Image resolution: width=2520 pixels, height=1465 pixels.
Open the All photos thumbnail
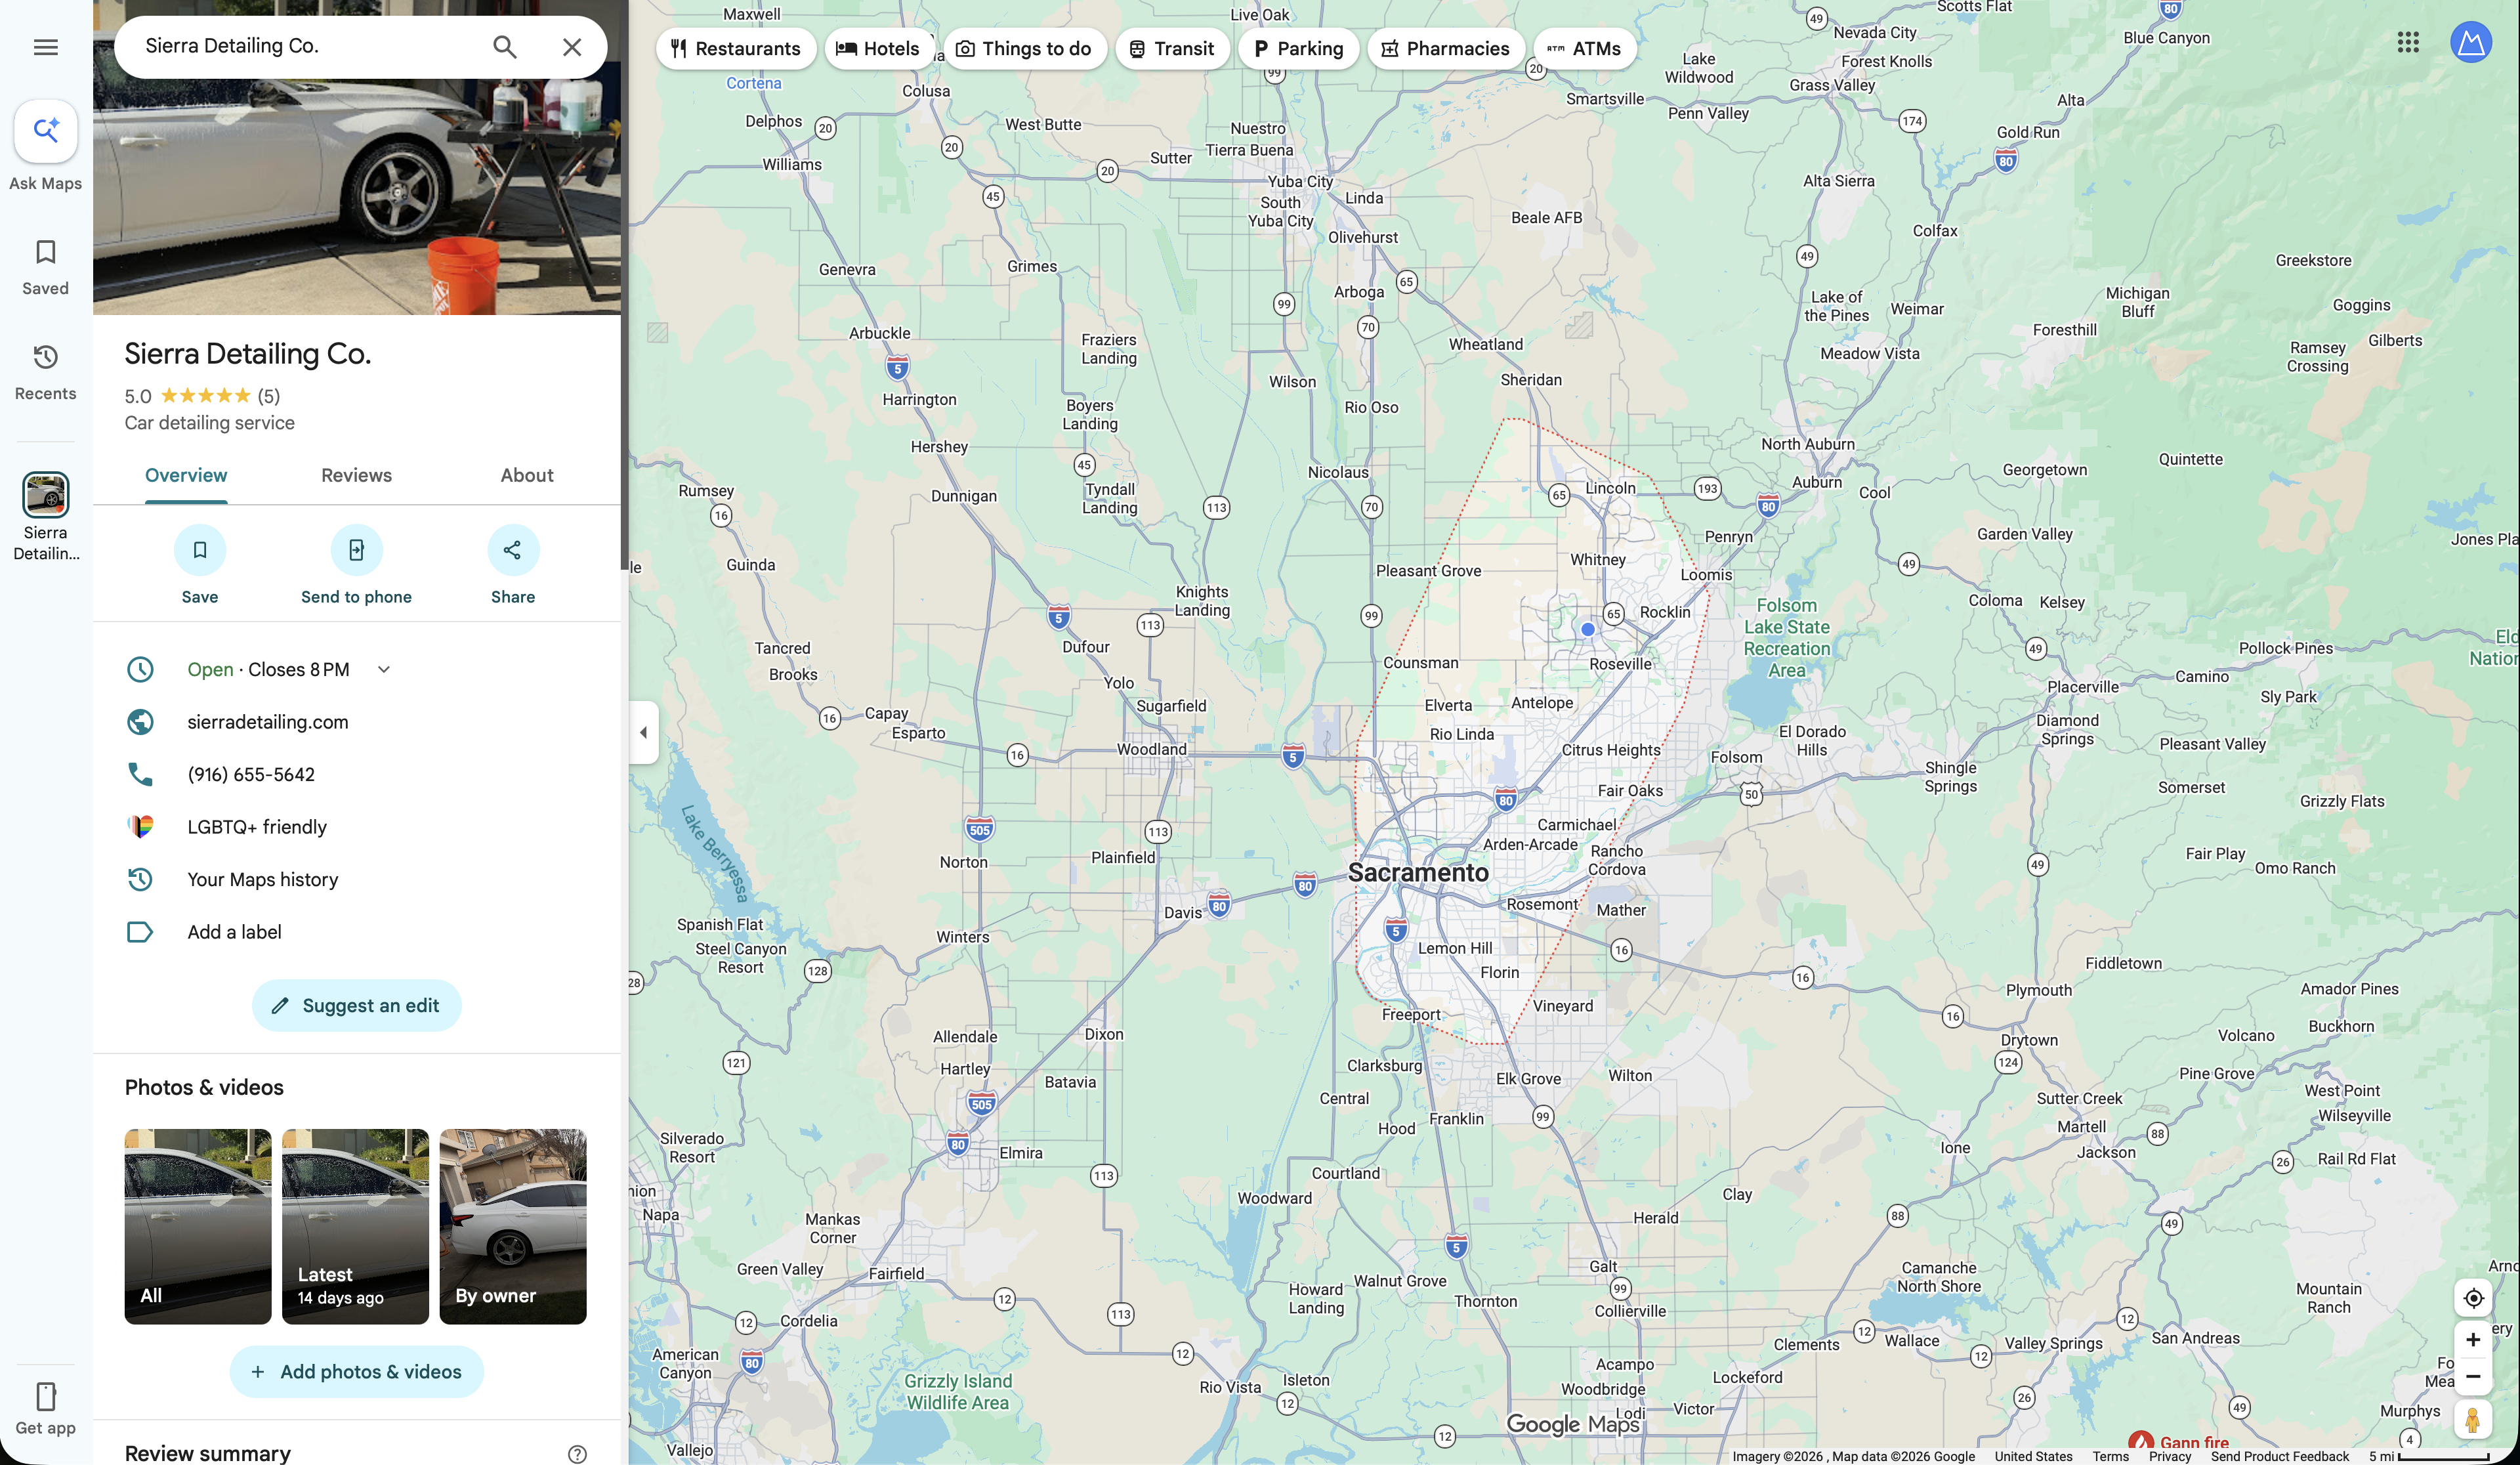pyautogui.click(x=198, y=1227)
